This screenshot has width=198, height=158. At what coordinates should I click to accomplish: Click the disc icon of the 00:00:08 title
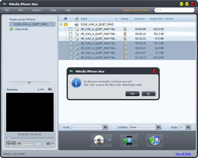(77, 29)
